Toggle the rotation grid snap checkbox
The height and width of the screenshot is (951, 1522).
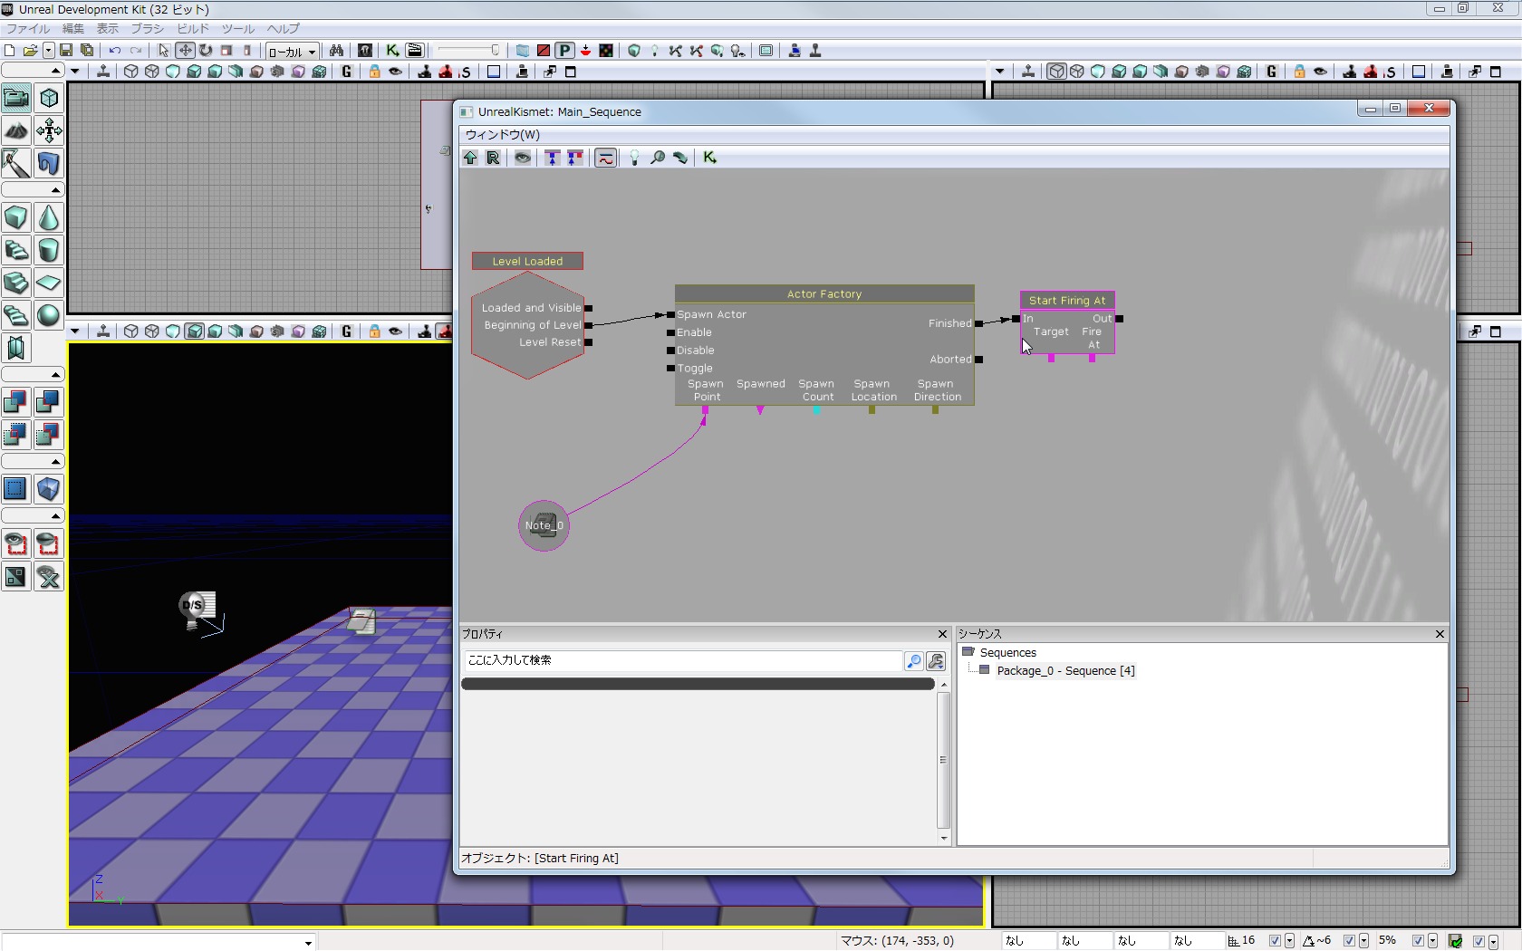[1349, 941]
